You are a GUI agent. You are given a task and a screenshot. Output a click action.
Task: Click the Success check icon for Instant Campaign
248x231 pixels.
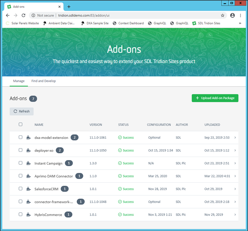click(x=120, y=163)
